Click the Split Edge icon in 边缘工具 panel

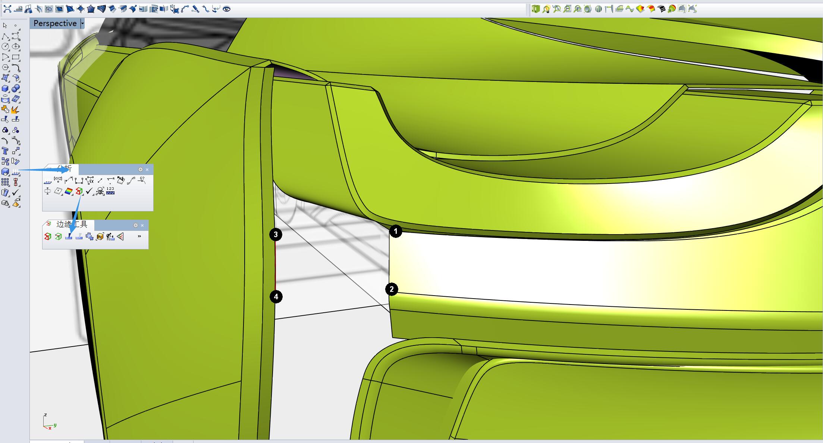click(69, 236)
